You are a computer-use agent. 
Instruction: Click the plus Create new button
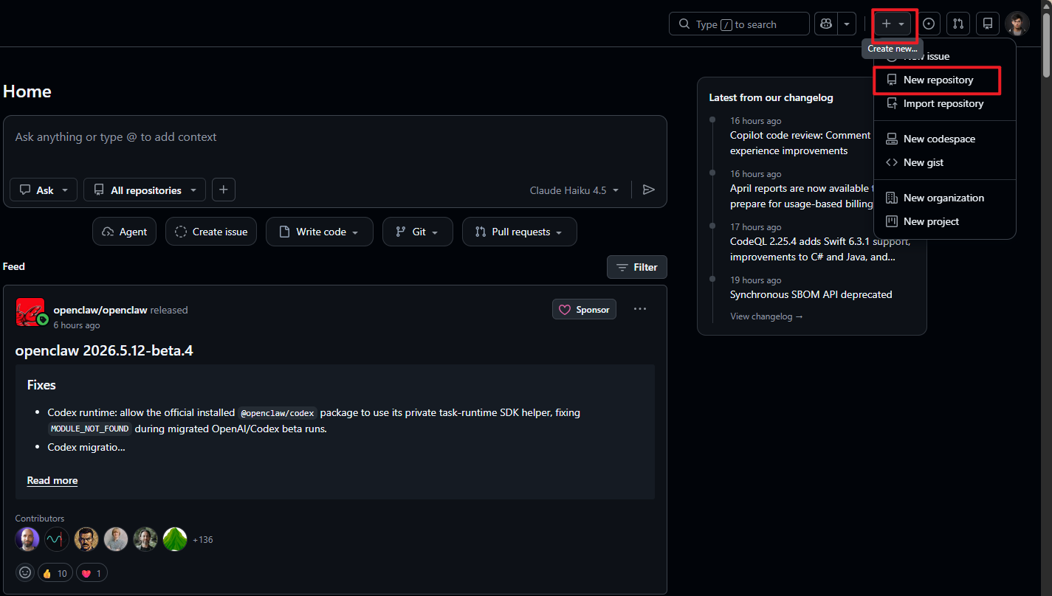[x=893, y=24]
